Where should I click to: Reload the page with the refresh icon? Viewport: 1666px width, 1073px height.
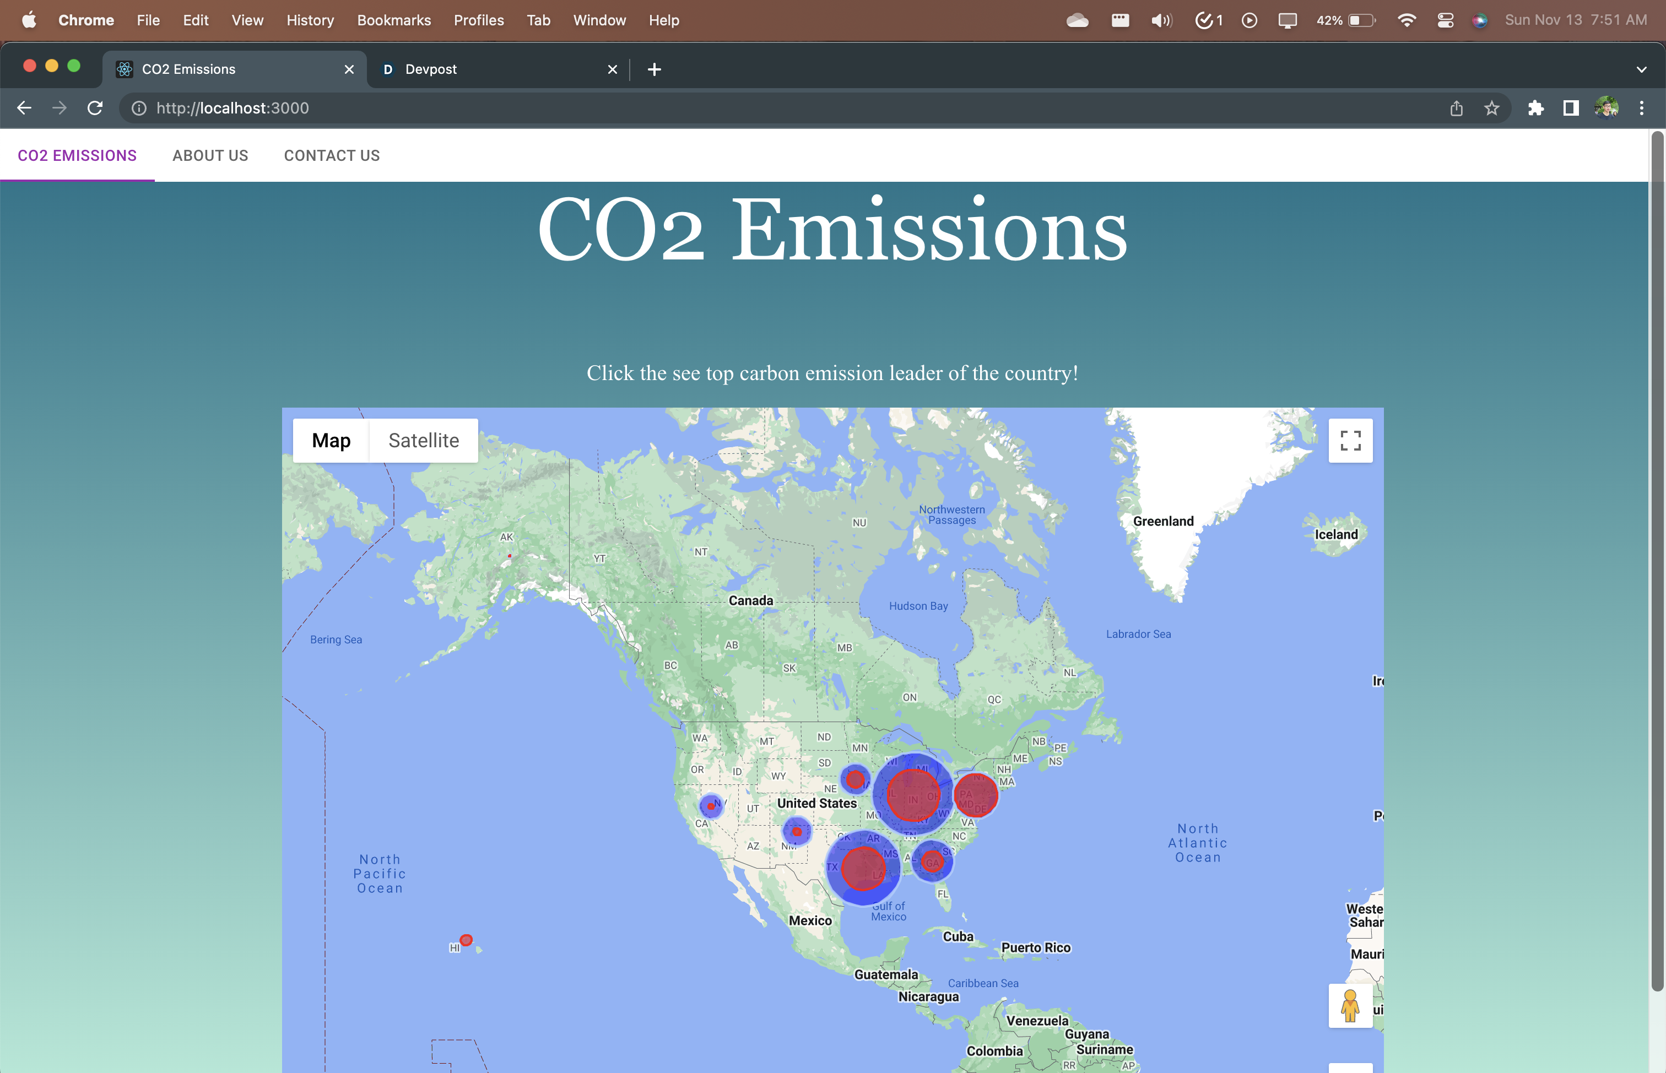(95, 108)
